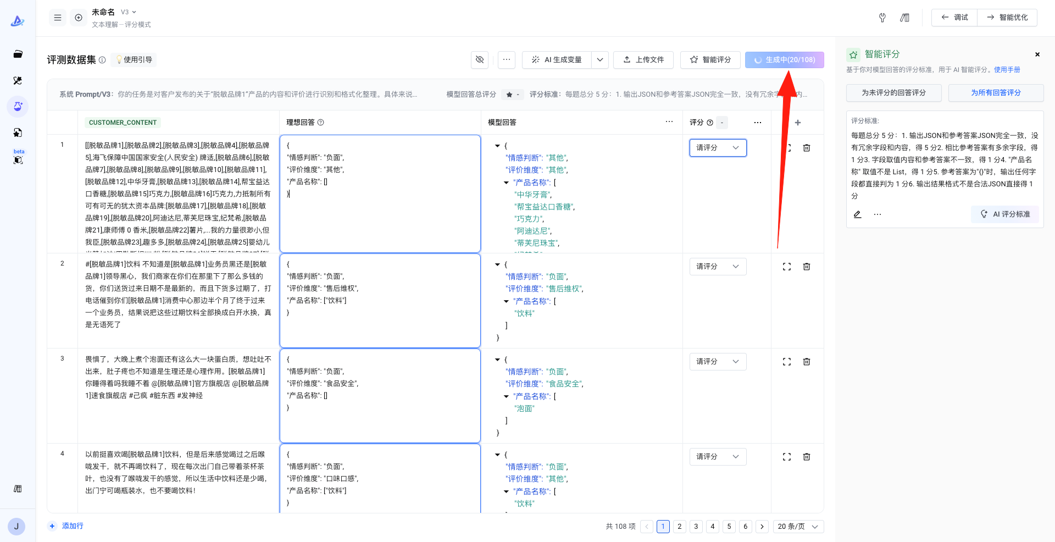The image size is (1055, 542).
Task: Open the docs book icon in the top bar
Action: click(904, 18)
